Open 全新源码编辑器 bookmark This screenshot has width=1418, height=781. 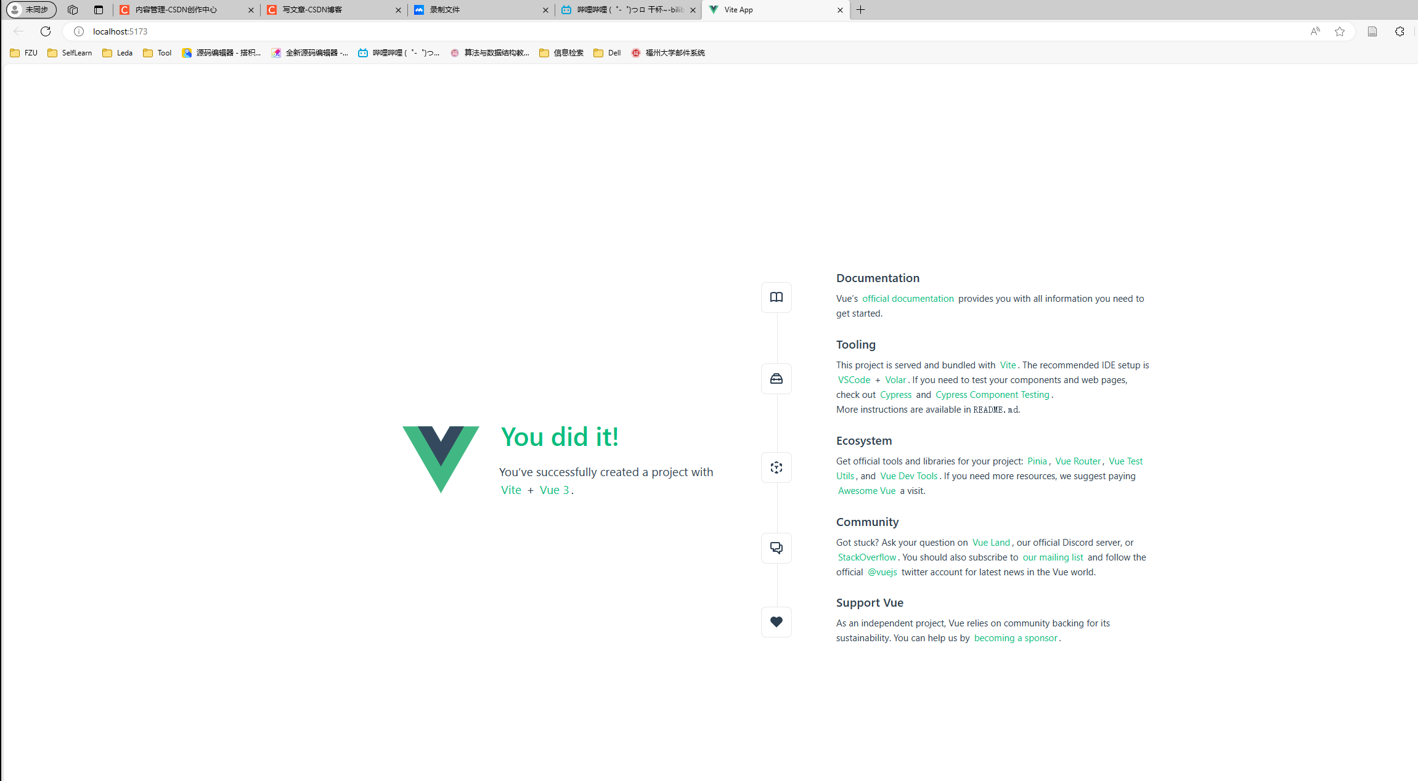[x=310, y=53]
